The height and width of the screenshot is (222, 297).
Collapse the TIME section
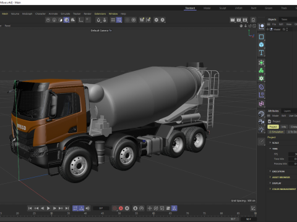pyautogui.click(x=270, y=149)
